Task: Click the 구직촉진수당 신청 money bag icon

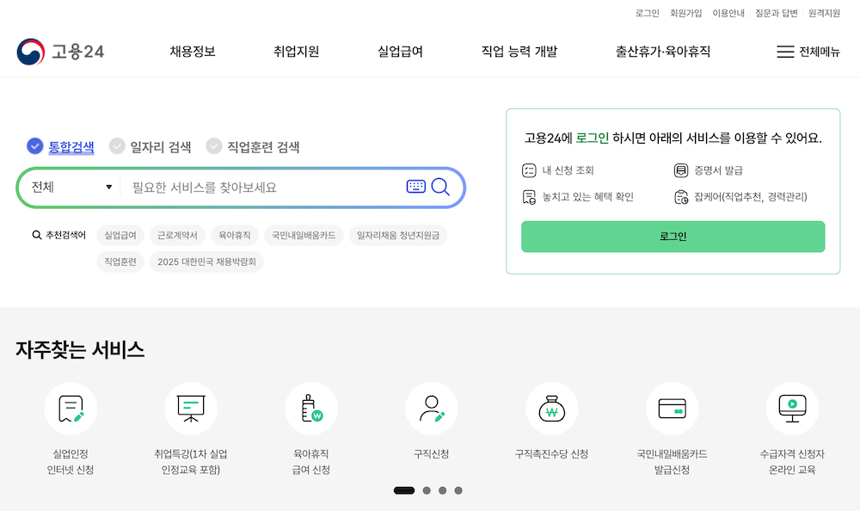Action: 552,409
